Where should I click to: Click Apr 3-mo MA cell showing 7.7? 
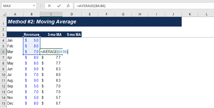point(51,58)
